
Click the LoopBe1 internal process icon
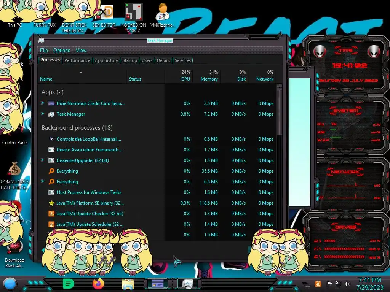[x=51, y=139]
